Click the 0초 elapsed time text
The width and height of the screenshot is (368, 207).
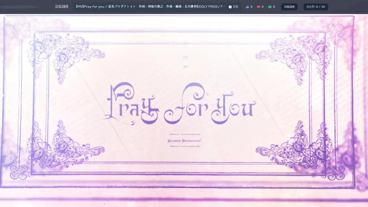pyautogui.click(x=236, y=7)
